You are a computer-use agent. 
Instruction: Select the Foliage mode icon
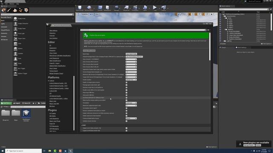[20, 10]
